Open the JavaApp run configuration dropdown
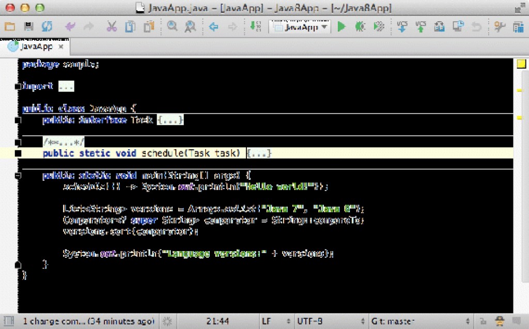 coord(300,26)
